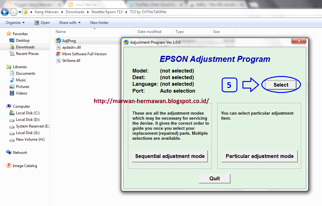Viewport: 322px width, 206px height.
Task: Expand the breadcrumb arrow after Kang-Marwan
Action: (x=62, y=12)
